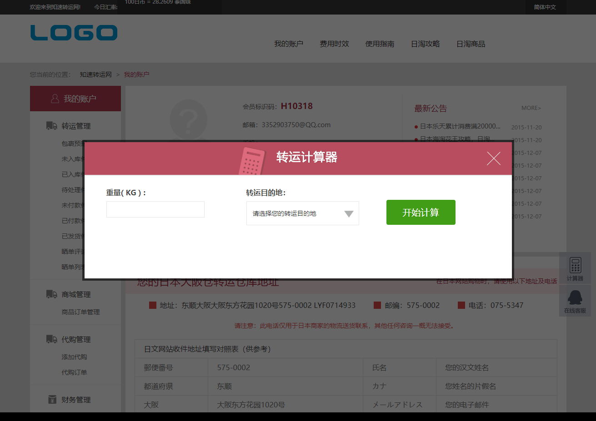Open the 转运目的地 destination dropdown
Screen dimensions: 596x421
click(x=303, y=213)
